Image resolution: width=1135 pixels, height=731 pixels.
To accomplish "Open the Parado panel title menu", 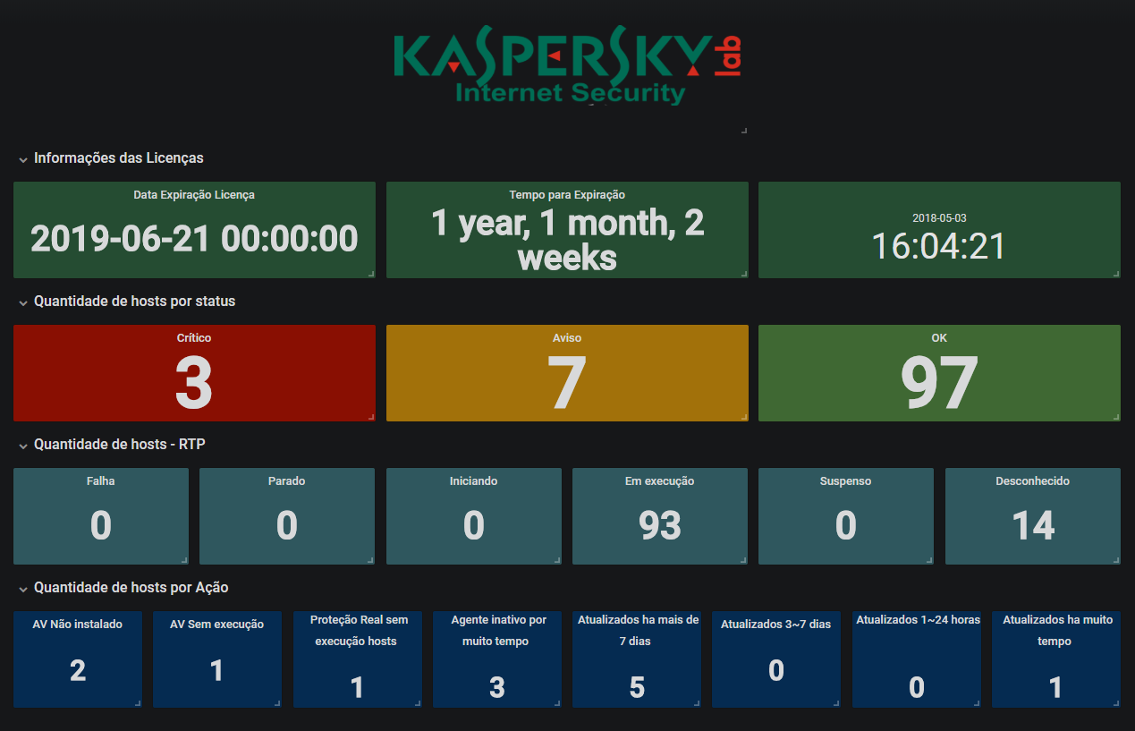I will [x=287, y=481].
